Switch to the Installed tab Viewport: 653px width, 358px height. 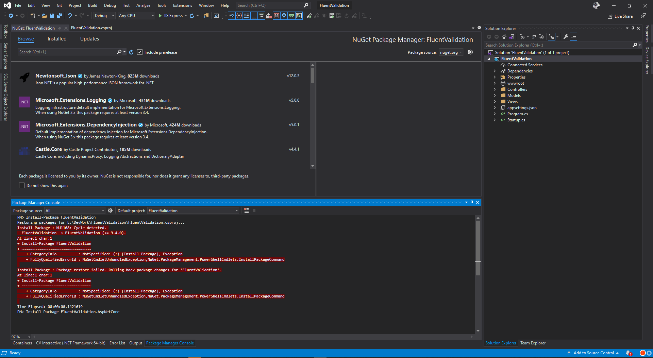click(57, 39)
